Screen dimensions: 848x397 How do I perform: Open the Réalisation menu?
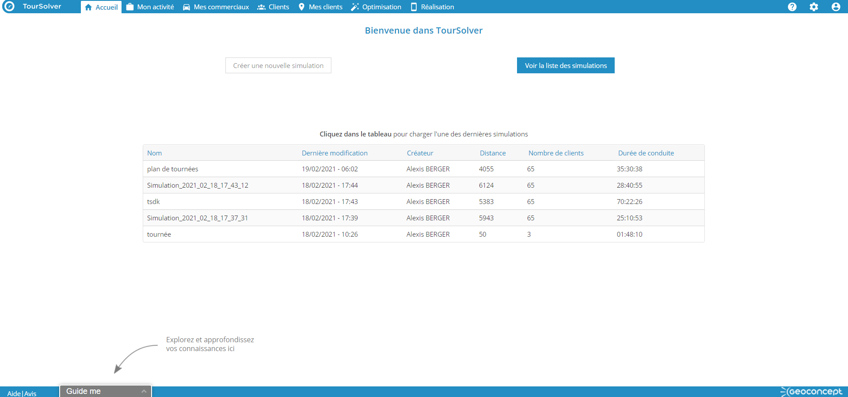[x=432, y=7]
